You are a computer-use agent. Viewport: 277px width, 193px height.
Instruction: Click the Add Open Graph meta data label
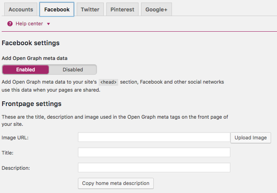34,58
